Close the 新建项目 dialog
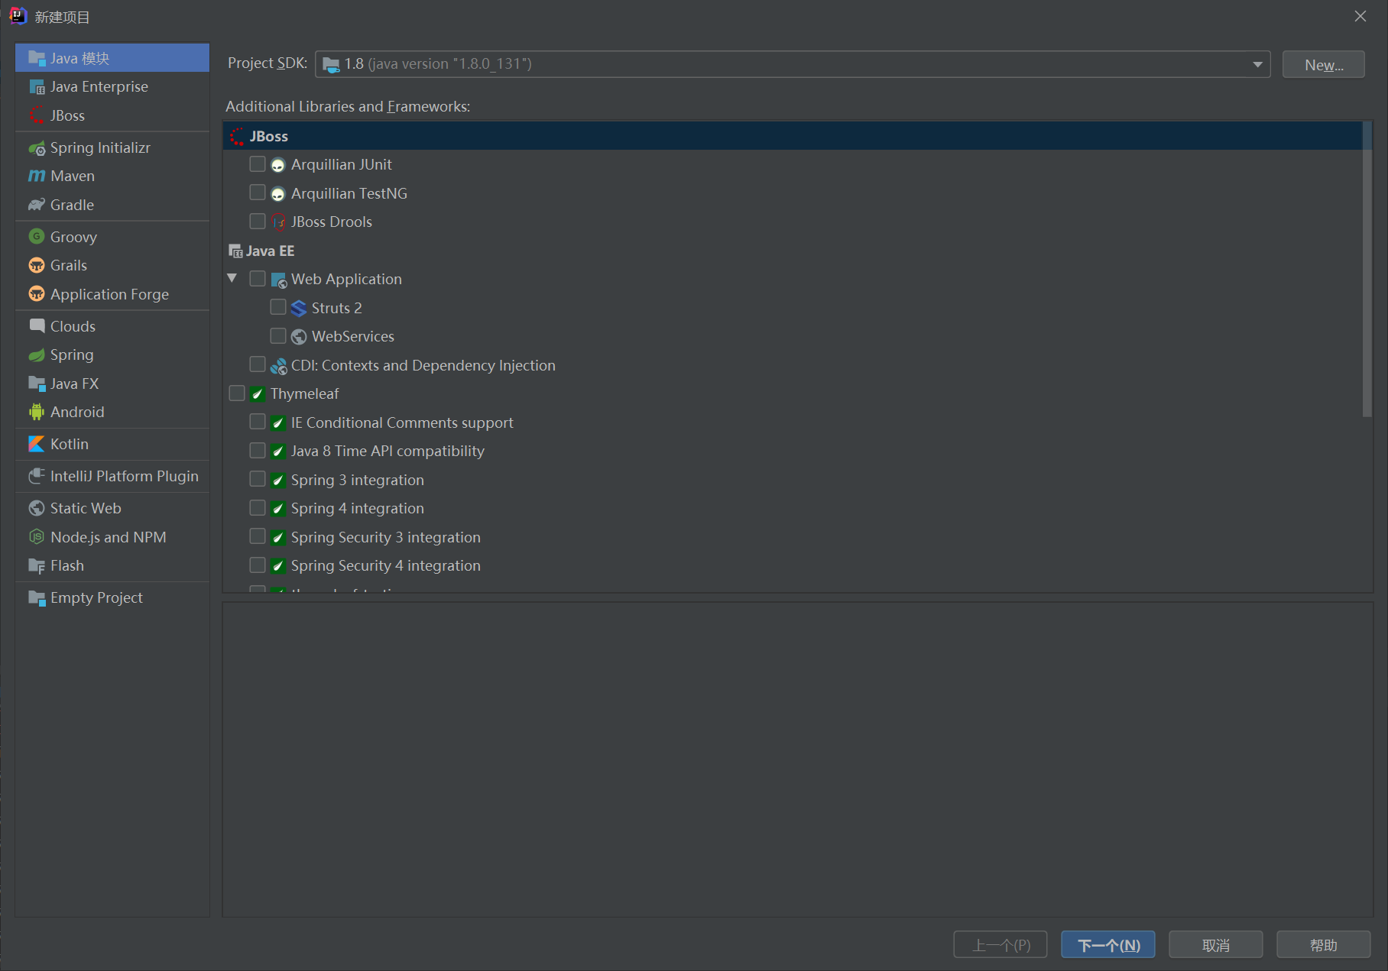Screen dimensions: 1388x971 coord(1360,16)
